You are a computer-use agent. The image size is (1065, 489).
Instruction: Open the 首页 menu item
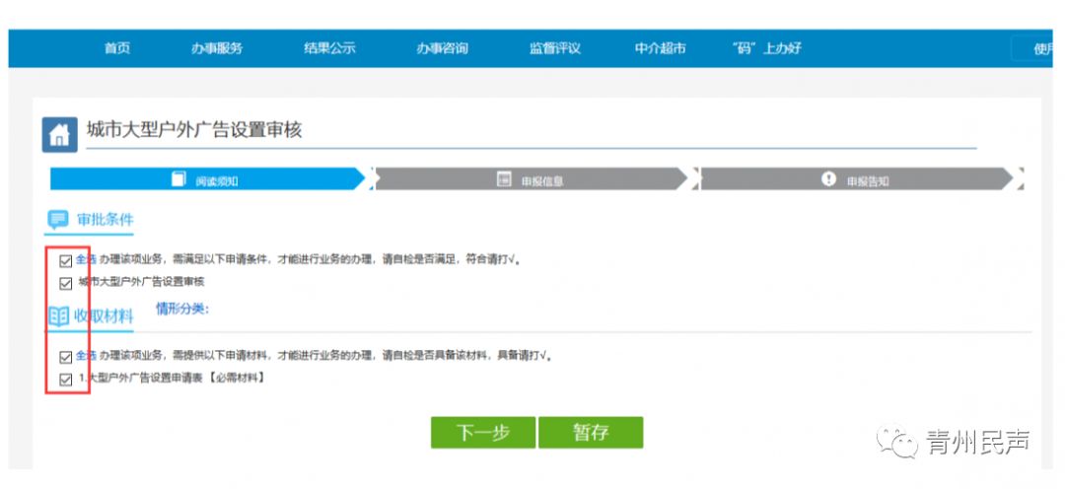pyautogui.click(x=117, y=48)
